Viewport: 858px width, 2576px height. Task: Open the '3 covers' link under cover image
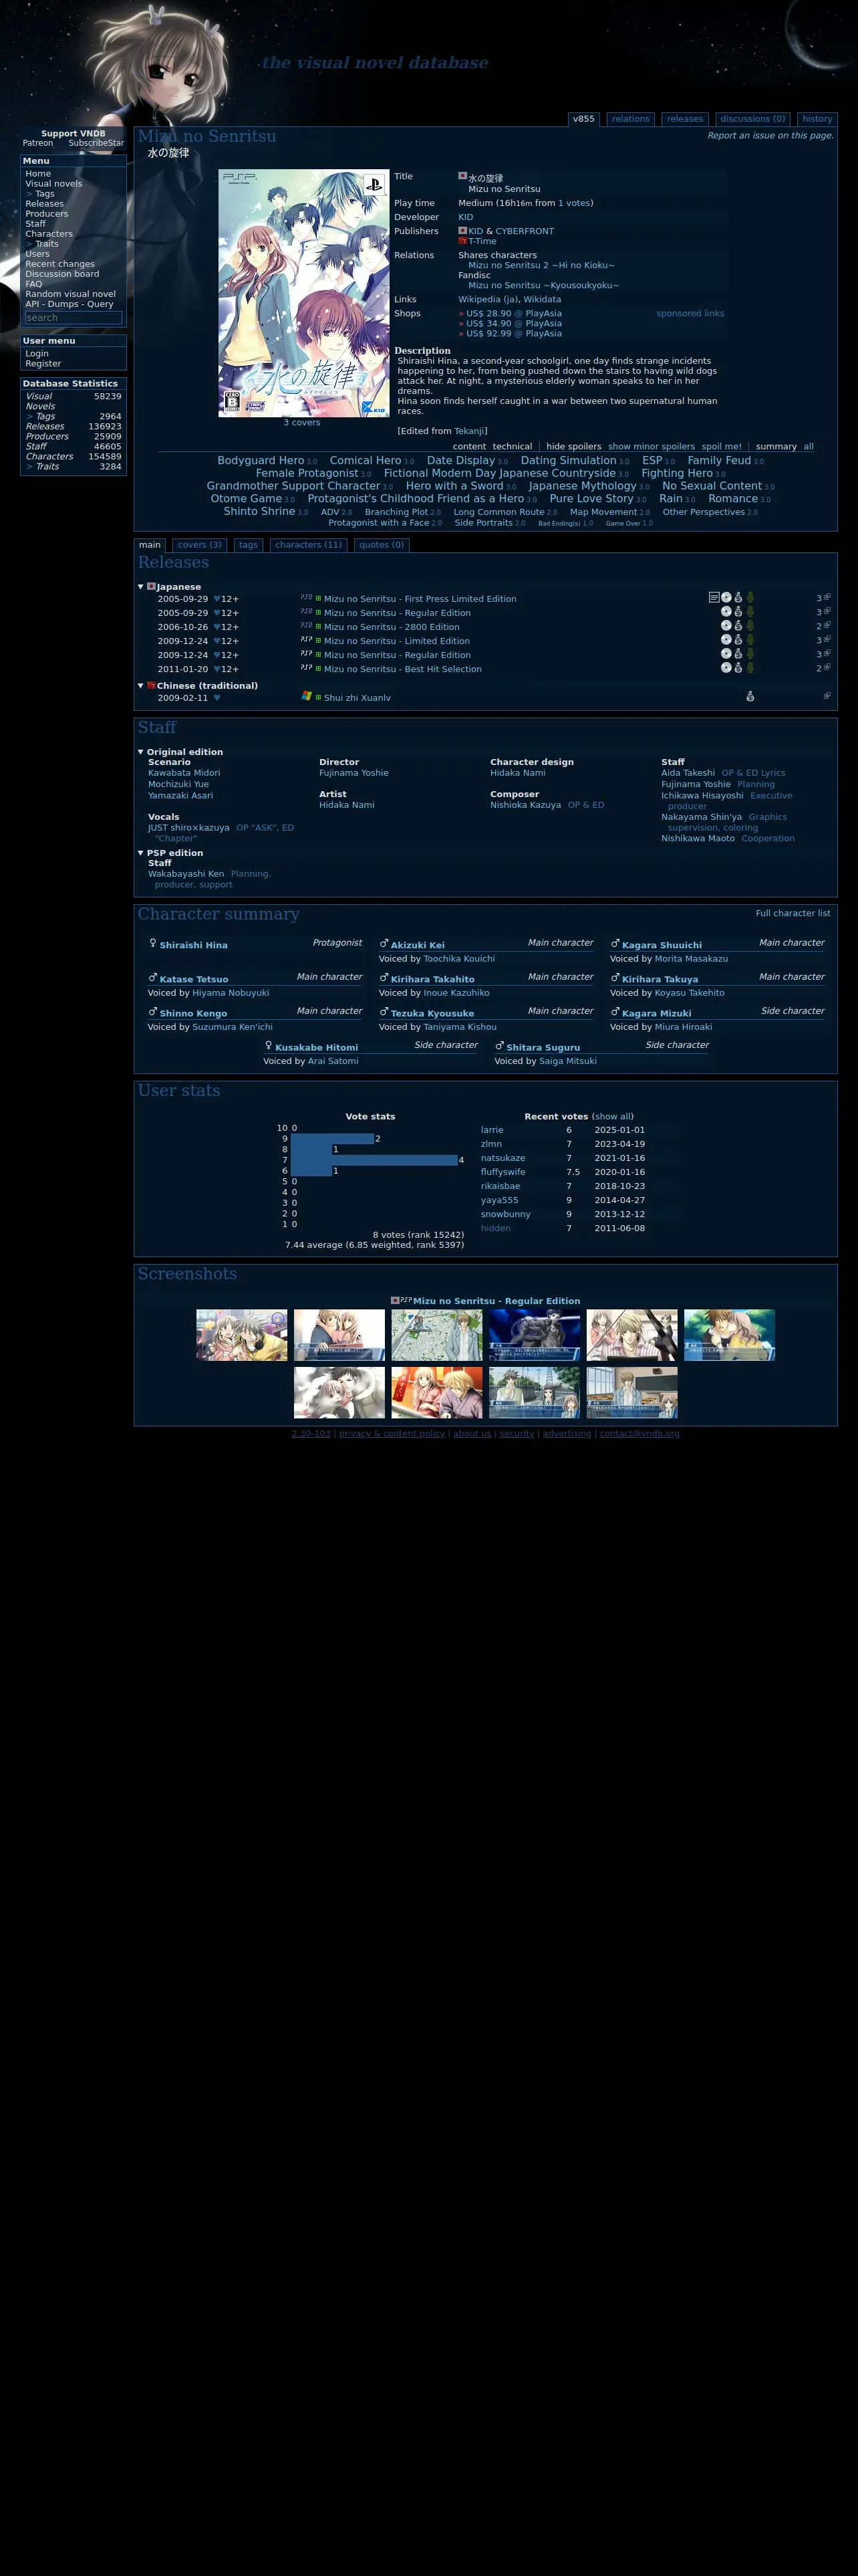point(301,422)
